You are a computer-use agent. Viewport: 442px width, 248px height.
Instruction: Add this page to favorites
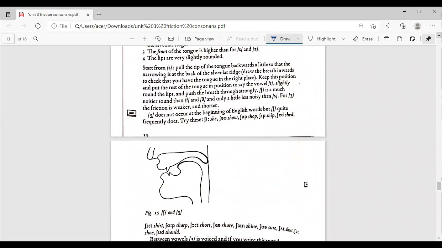[x=373, y=26]
